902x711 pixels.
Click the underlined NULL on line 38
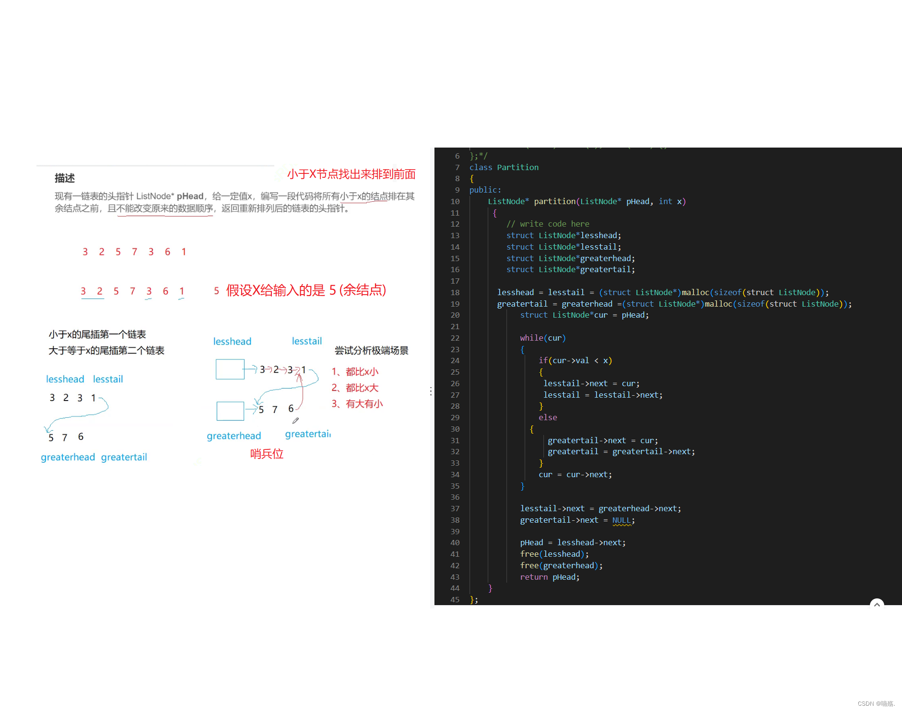point(621,520)
